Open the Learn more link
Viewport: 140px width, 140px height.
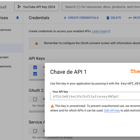(x=100, y=31)
